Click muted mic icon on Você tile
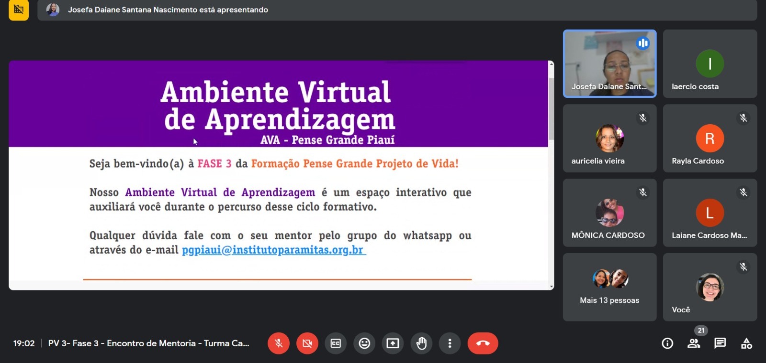The image size is (766, 363). click(x=743, y=267)
